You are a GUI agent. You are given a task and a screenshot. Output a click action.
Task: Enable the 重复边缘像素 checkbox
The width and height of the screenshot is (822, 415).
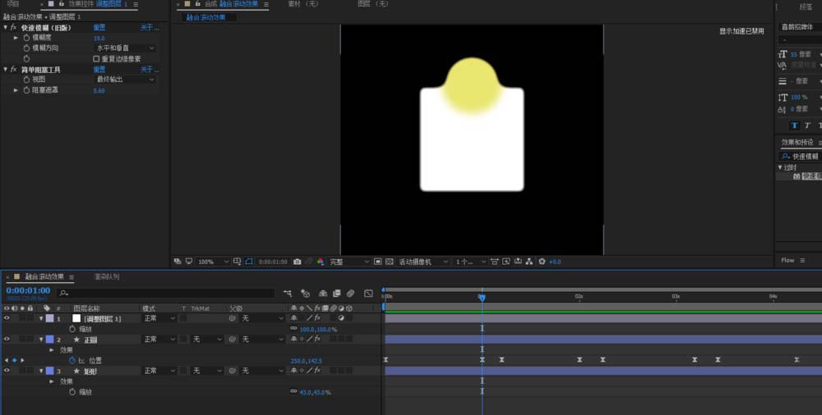click(x=96, y=59)
